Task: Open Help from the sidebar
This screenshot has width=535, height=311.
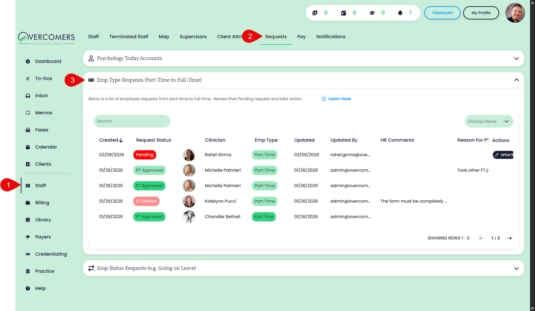Action: [40, 288]
